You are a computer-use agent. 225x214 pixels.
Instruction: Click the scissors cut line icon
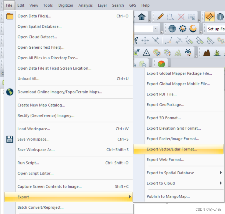(x=179, y=40)
